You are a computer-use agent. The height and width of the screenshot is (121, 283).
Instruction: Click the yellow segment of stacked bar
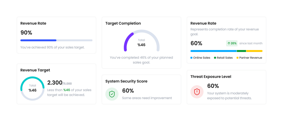[254, 51]
